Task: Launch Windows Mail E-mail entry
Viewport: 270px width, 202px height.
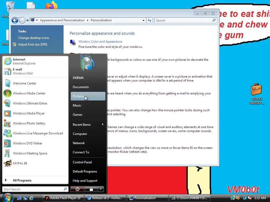Action: pyautogui.click(x=35, y=71)
